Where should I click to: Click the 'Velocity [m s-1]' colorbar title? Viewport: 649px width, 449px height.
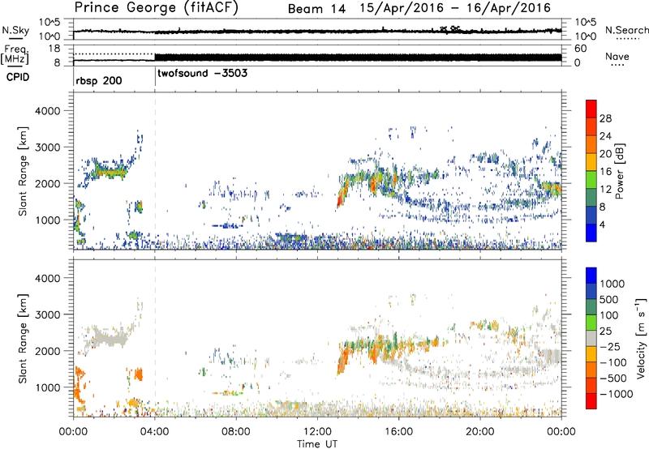pos(640,338)
